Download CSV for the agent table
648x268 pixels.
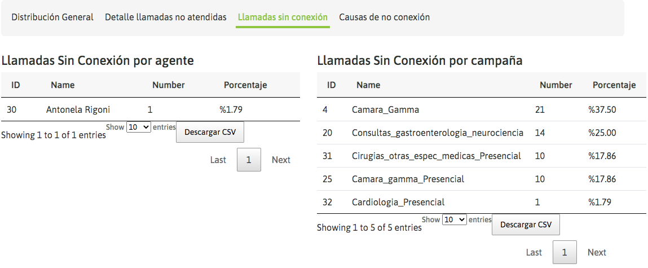210,132
